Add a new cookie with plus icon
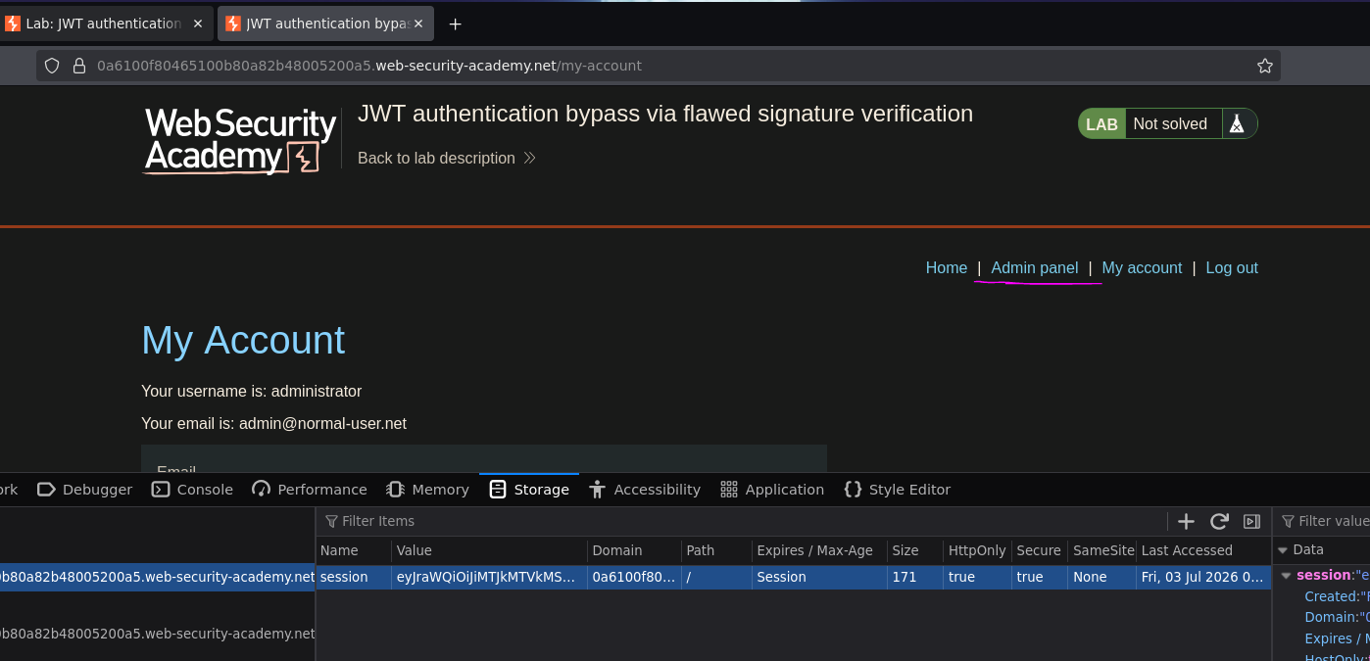Image resolution: width=1370 pixels, height=661 pixels. point(1186,521)
